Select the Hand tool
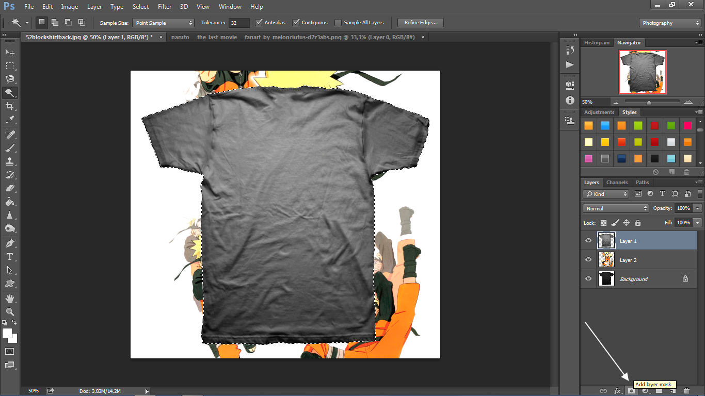This screenshot has height=396, width=705. 10,299
